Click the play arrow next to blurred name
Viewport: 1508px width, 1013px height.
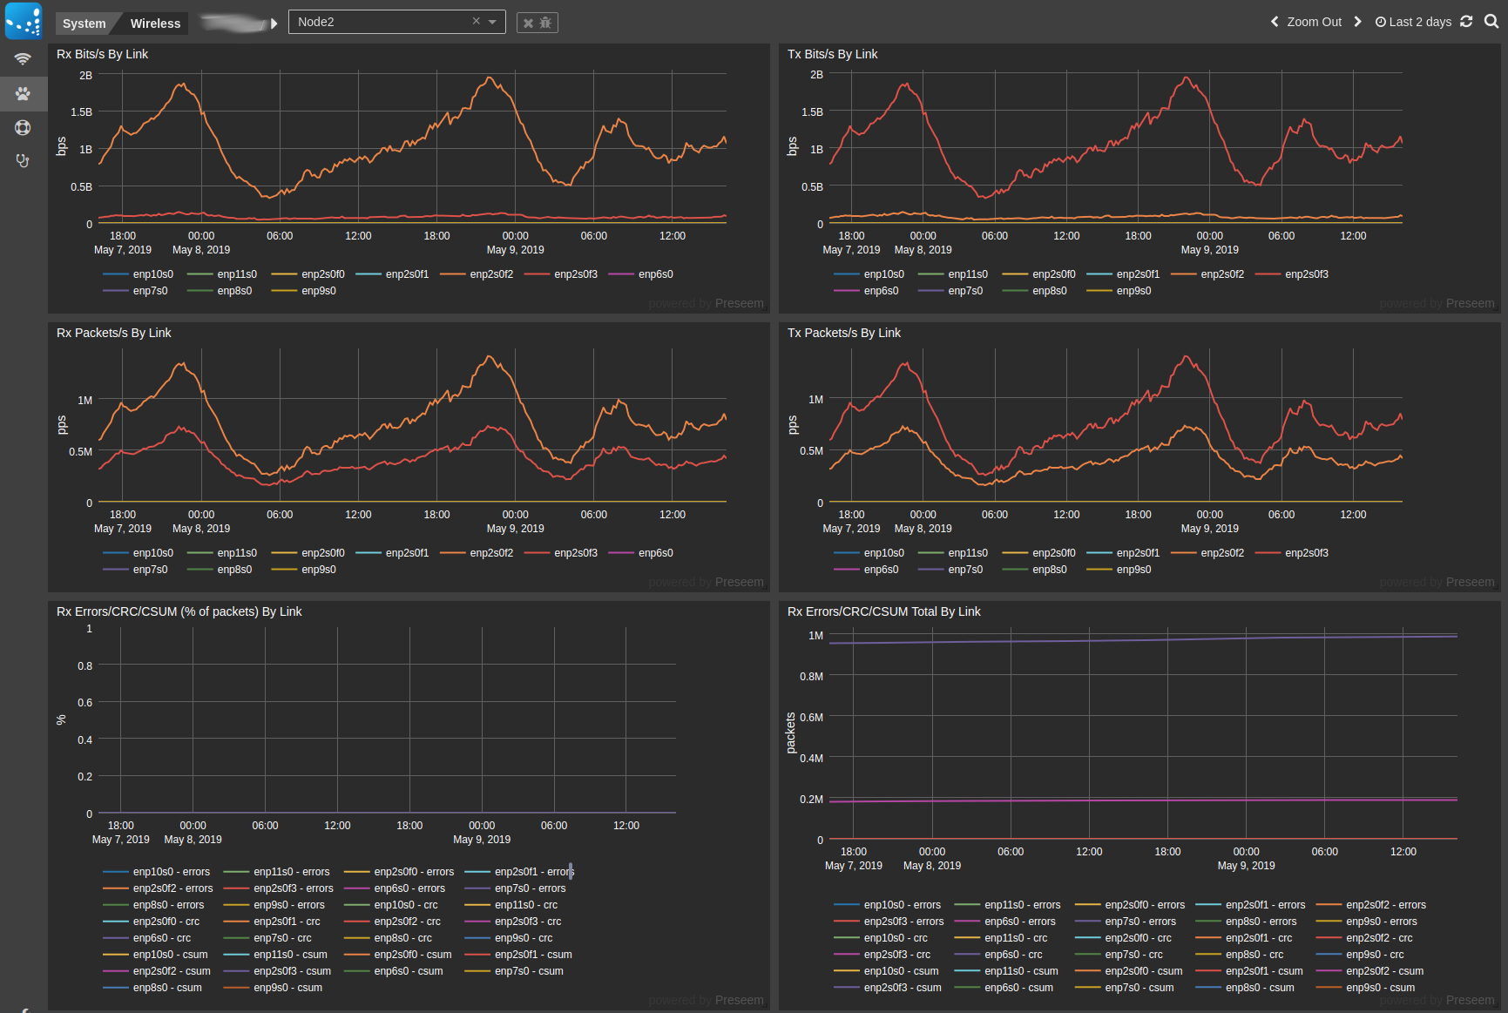[274, 24]
